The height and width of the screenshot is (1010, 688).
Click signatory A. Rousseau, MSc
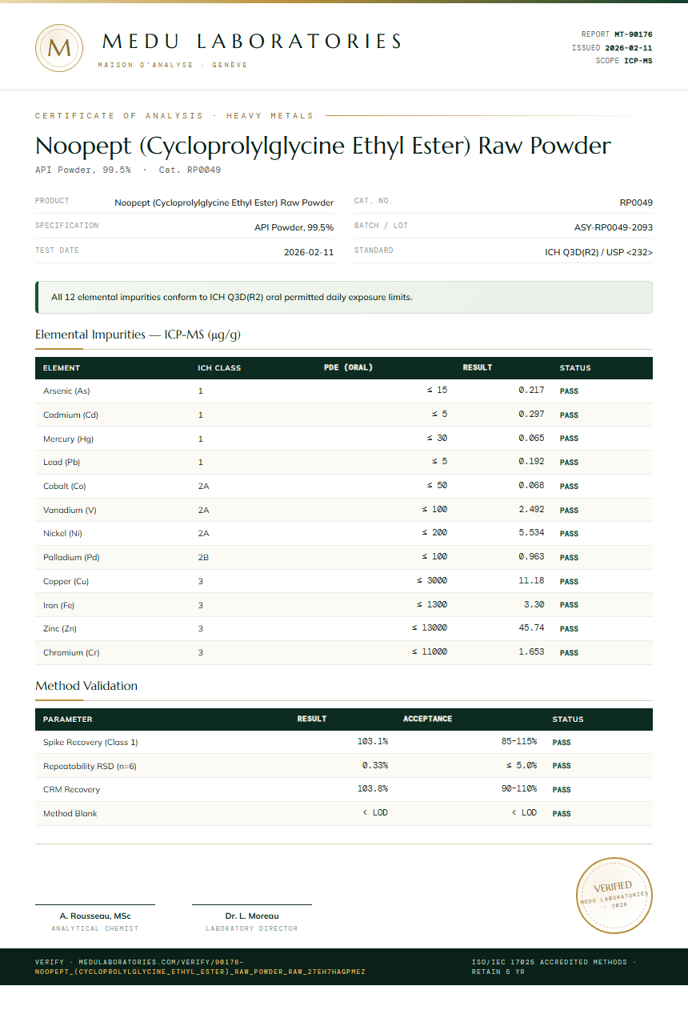(x=95, y=916)
